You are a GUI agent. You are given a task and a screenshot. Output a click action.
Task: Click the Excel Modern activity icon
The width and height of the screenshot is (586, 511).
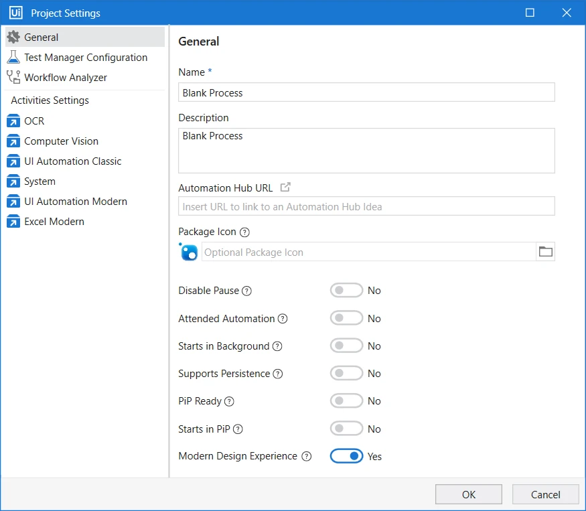(x=13, y=221)
